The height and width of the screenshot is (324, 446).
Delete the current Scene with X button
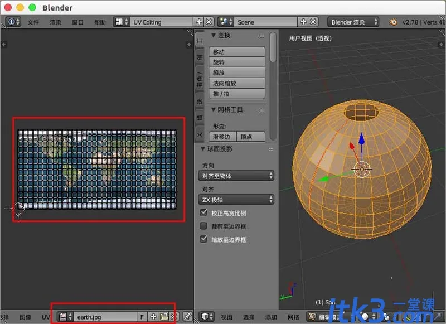point(313,22)
